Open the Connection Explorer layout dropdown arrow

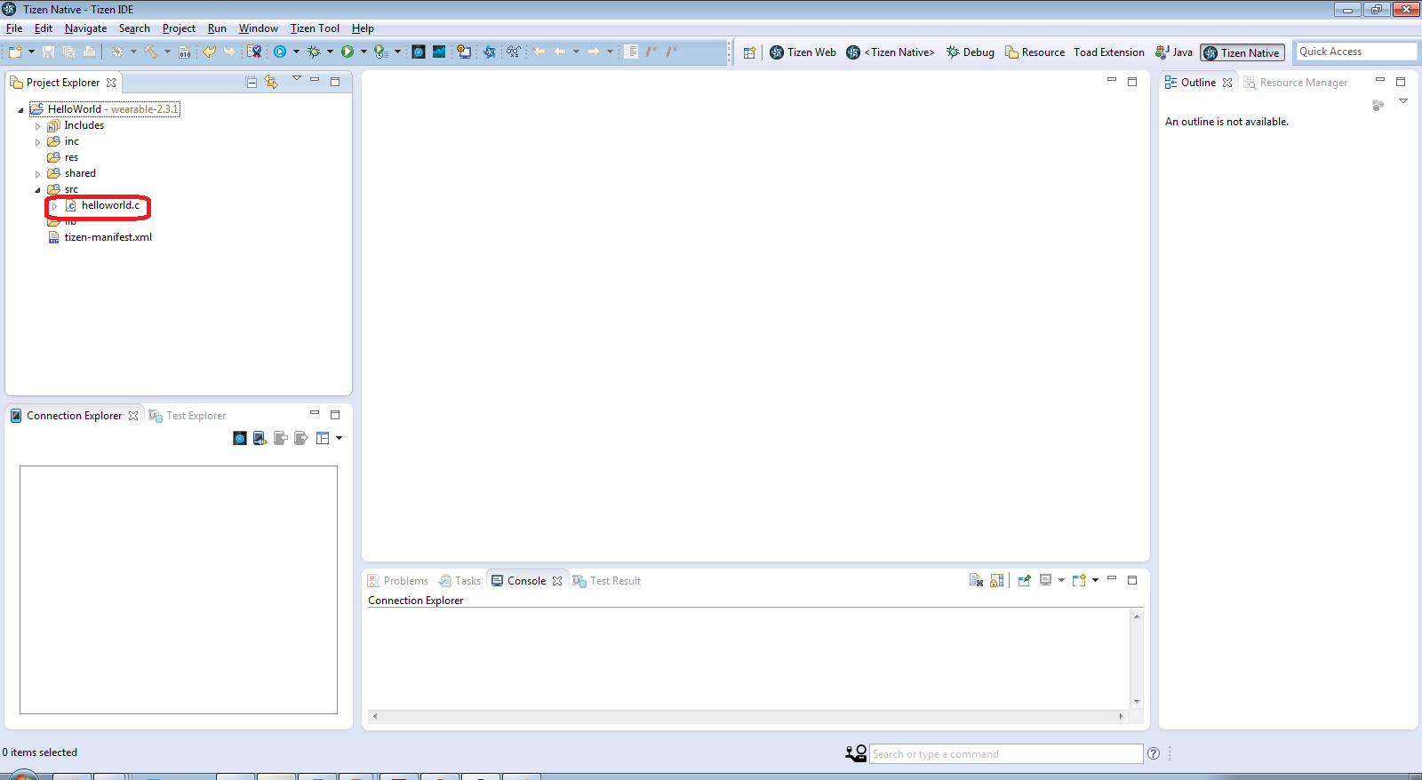pyautogui.click(x=339, y=438)
